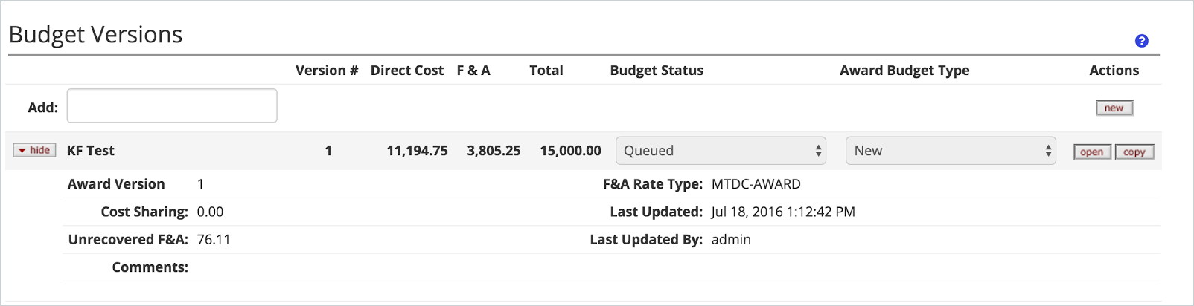The image size is (1194, 306).
Task: Focus the Add budget name input field
Action: point(172,105)
